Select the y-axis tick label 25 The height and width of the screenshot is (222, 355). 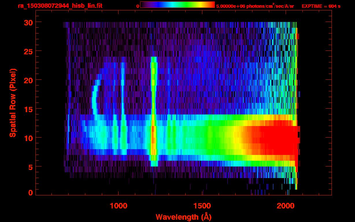pos(28,51)
